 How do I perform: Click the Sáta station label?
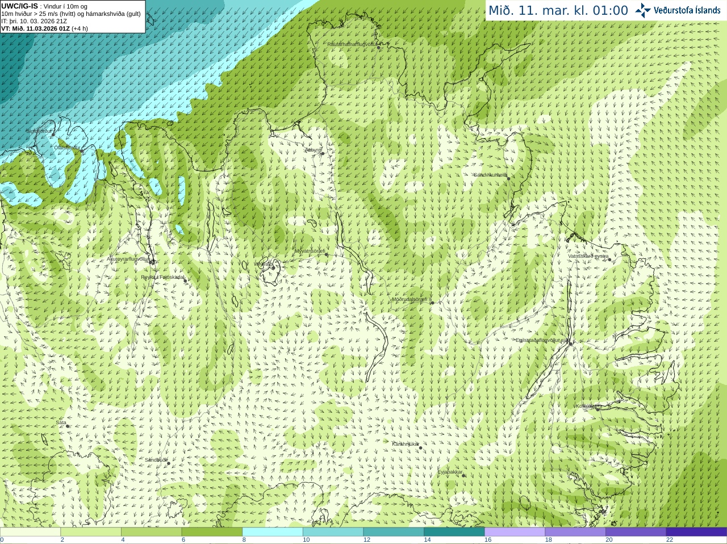click(x=61, y=422)
